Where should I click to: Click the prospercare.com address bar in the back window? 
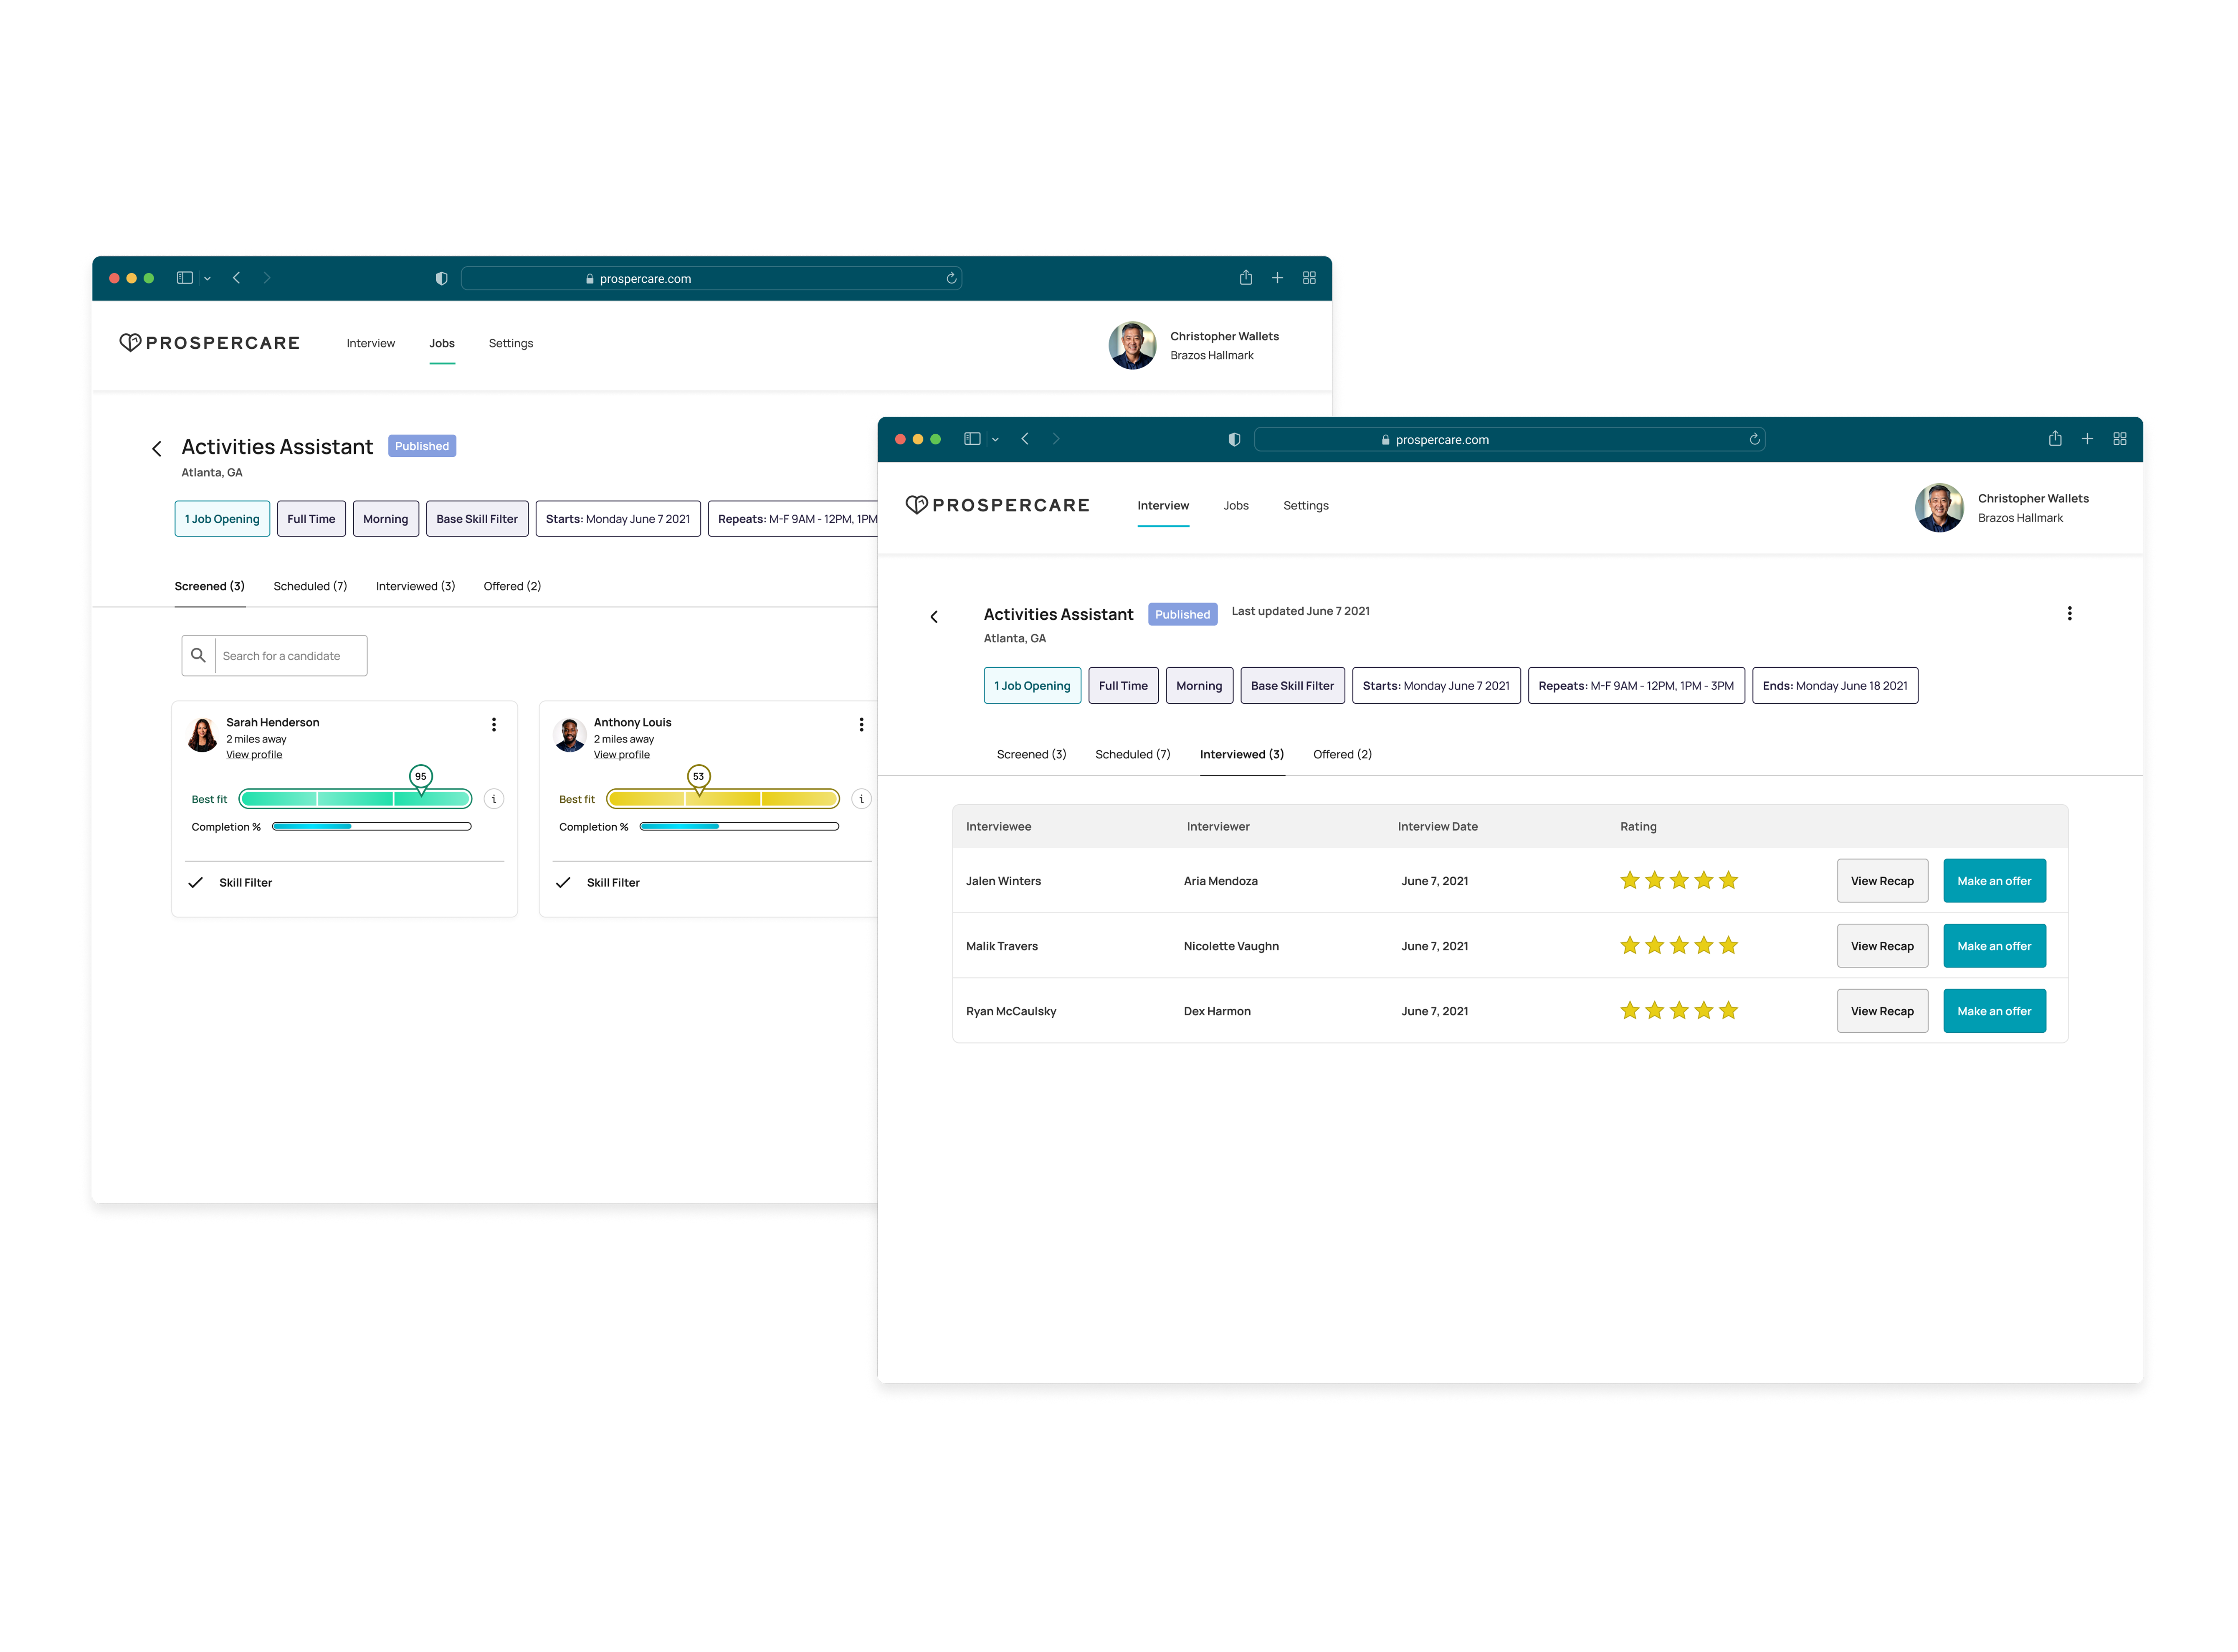tap(711, 279)
